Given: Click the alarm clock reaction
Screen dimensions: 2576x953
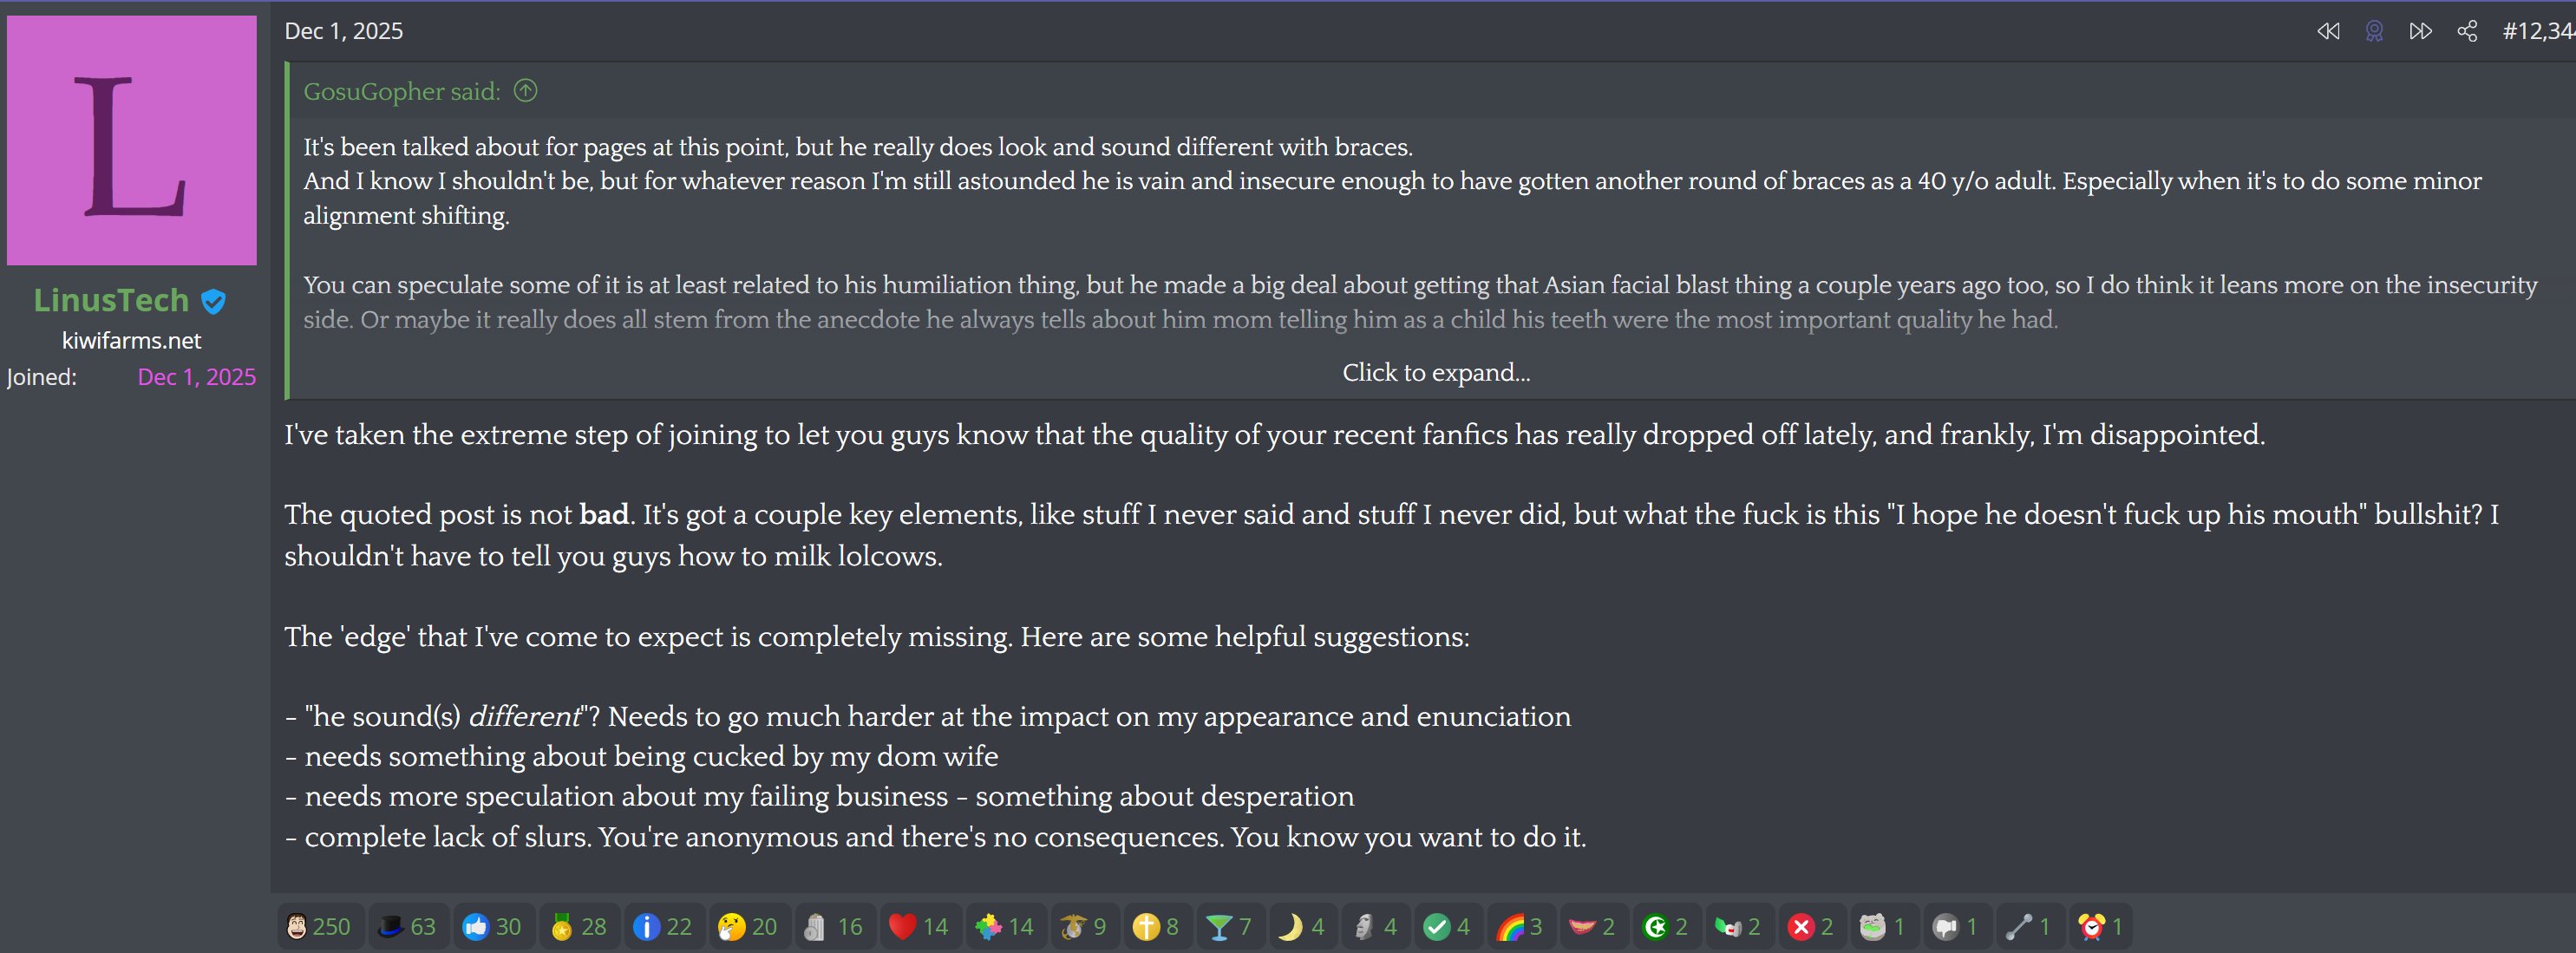Looking at the screenshot, I should click(x=2099, y=927).
